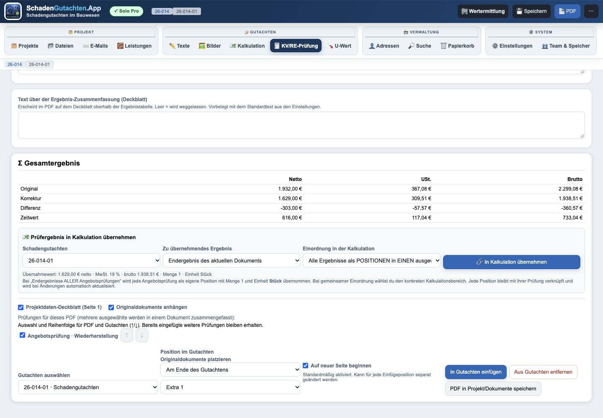Click the Speichern button in header
The height and width of the screenshot is (418, 603).
(532, 11)
